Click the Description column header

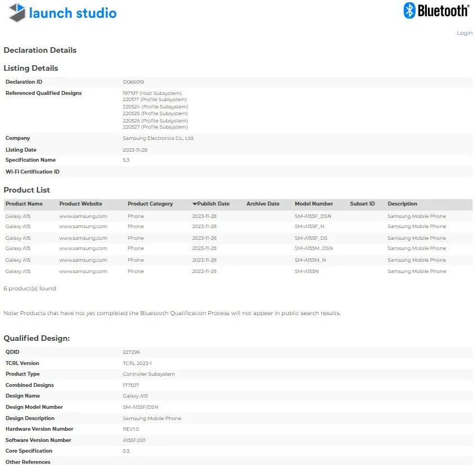tap(402, 204)
